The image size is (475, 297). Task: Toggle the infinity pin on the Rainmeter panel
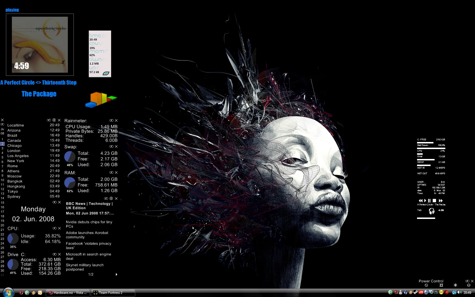click(x=111, y=120)
